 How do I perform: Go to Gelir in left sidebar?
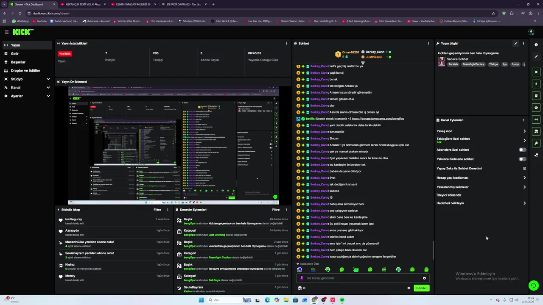[27, 53]
